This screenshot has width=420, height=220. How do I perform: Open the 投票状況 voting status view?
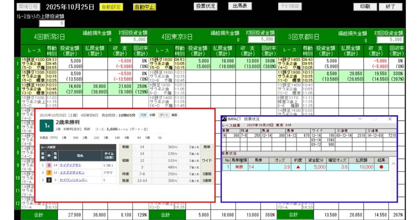(205, 6)
